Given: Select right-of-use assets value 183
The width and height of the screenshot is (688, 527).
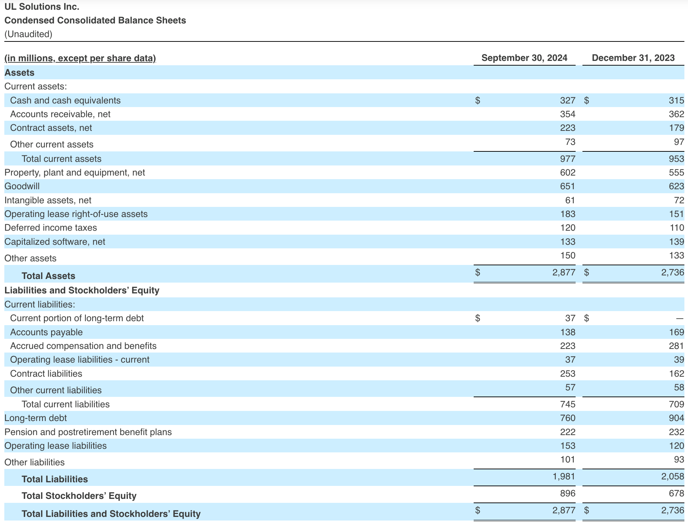Looking at the screenshot, I should (x=567, y=214).
